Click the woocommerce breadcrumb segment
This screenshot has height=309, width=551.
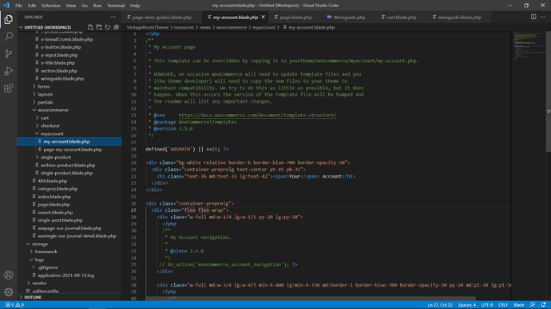(232, 27)
